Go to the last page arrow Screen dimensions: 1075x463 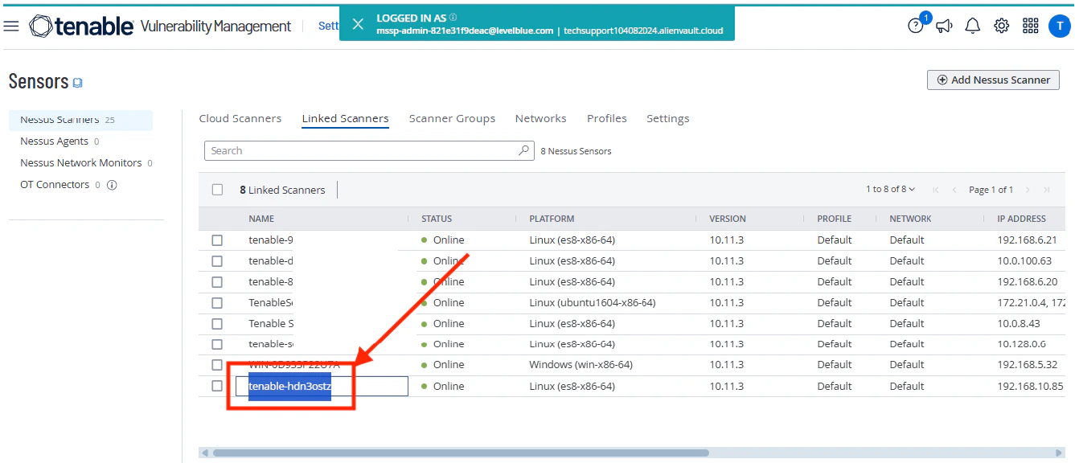point(1046,190)
